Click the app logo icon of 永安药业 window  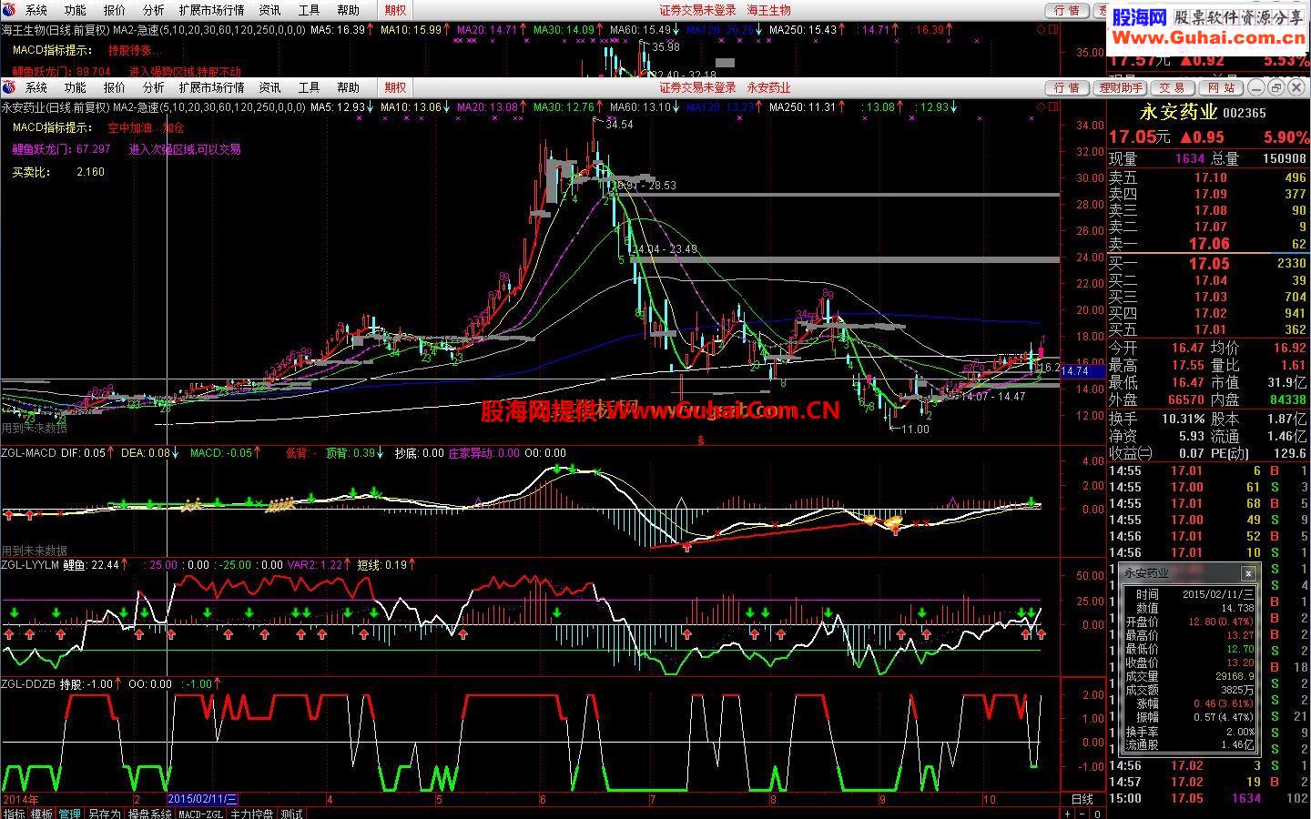click(10, 87)
